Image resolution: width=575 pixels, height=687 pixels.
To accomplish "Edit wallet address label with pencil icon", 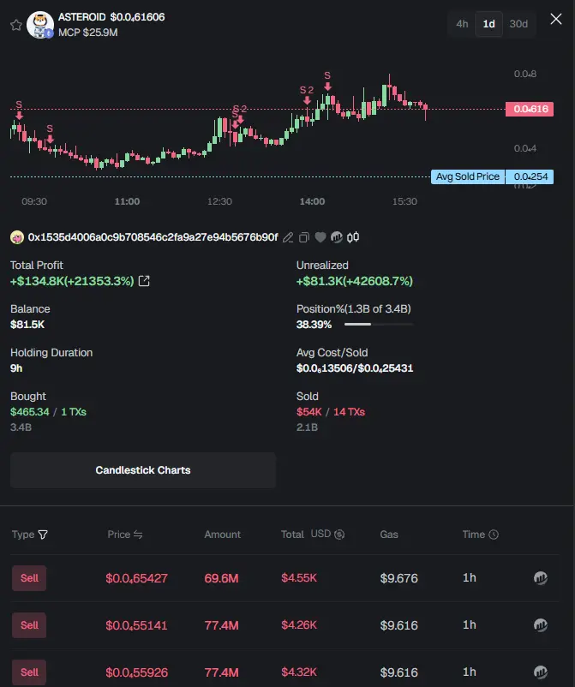I will tap(288, 237).
